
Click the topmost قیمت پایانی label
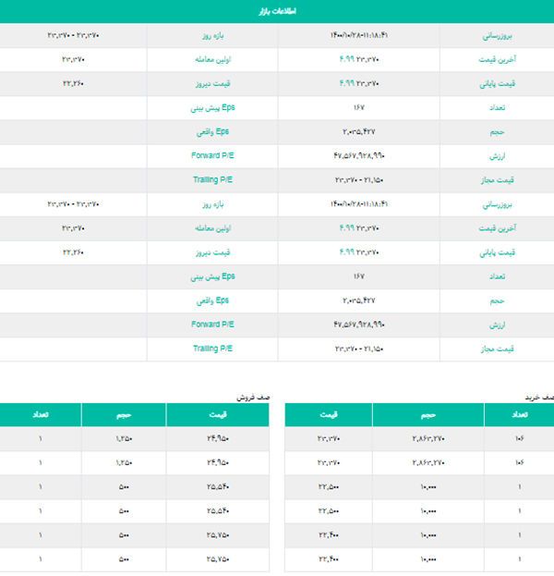coord(498,84)
